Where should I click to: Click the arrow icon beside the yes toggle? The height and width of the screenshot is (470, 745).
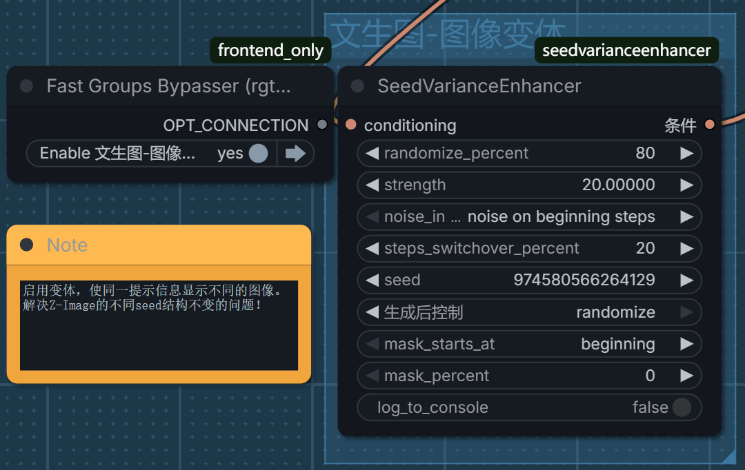[295, 153]
